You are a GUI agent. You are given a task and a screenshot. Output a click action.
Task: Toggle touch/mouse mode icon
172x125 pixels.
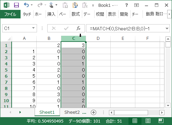point(51,5)
